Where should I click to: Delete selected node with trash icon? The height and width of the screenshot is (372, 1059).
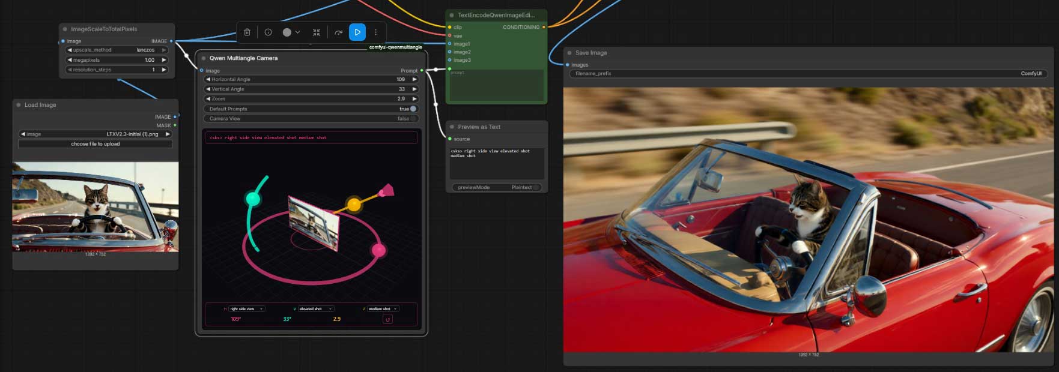tap(247, 32)
